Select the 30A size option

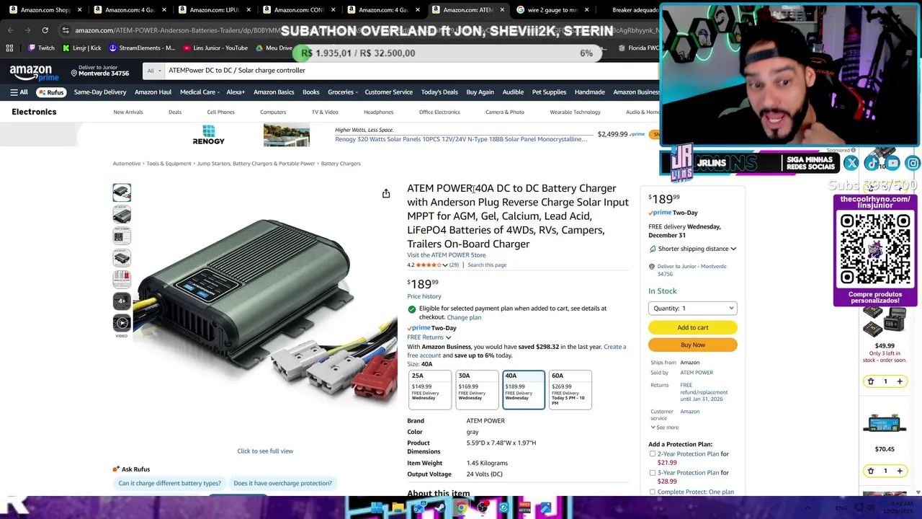click(476, 390)
